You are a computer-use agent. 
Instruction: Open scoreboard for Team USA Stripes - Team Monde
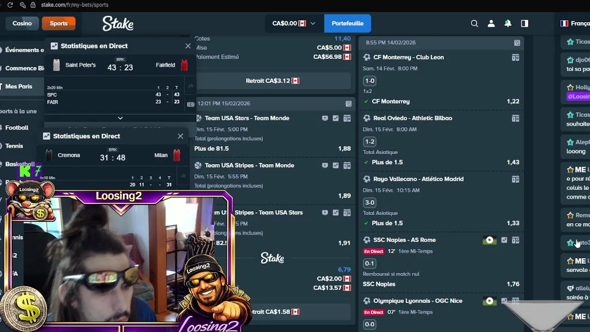[x=347, y=166]
